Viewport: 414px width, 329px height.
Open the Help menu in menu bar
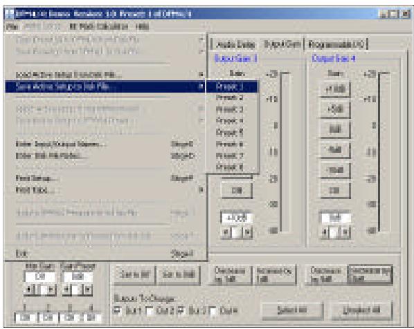143,27
